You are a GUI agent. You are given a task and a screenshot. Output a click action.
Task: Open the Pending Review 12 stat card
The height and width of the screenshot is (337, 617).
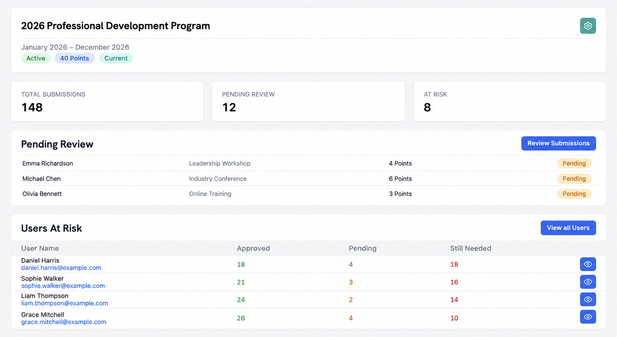pos(308,101)
